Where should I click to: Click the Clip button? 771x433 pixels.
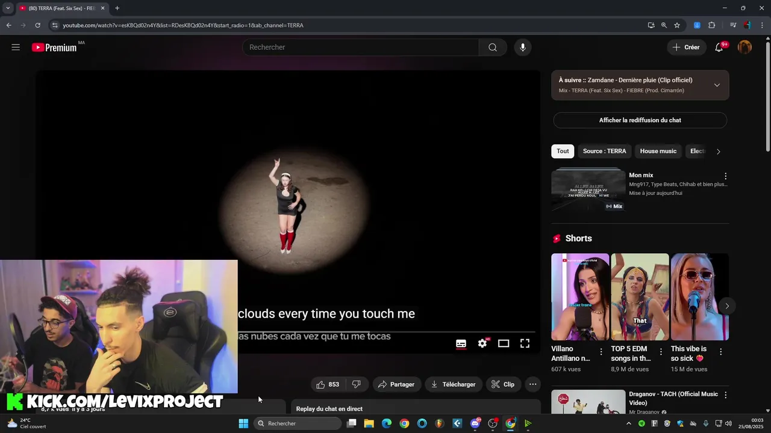point(502,384)
